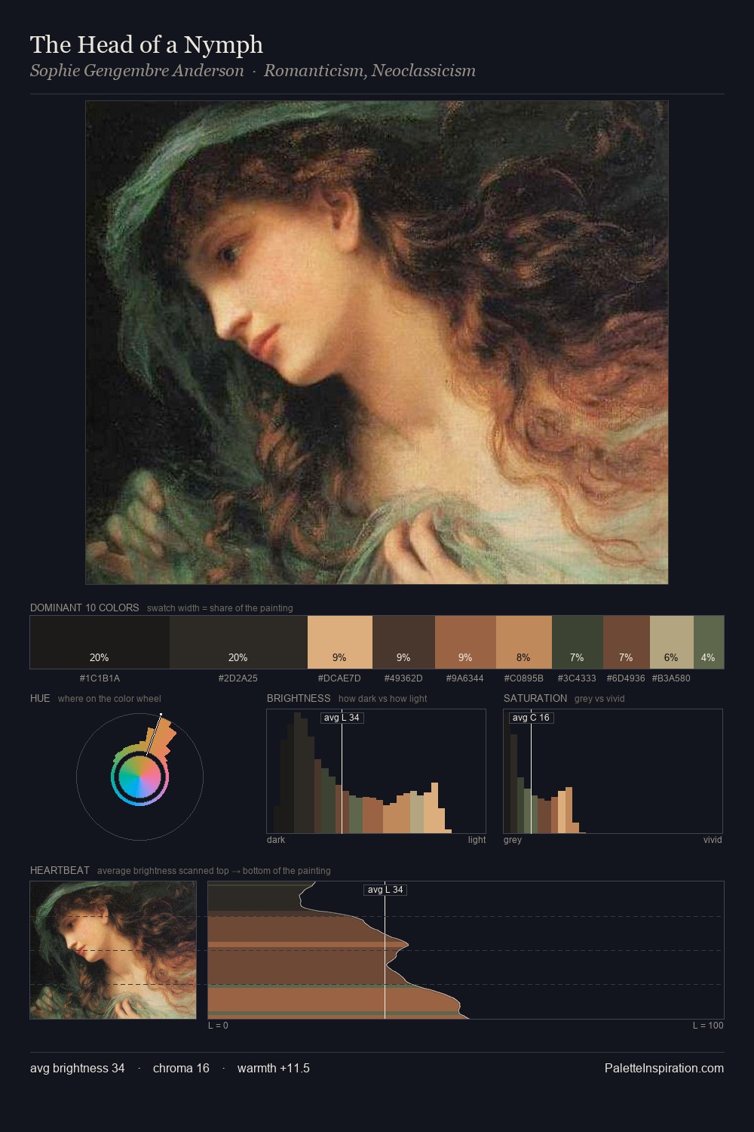Select the #9A6344 copper swatch

click(465, 642)
